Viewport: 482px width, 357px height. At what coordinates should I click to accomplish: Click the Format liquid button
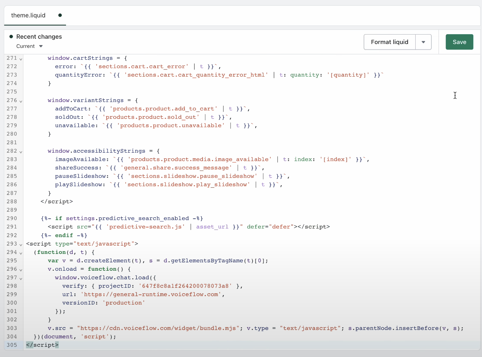tap(389, 42)
